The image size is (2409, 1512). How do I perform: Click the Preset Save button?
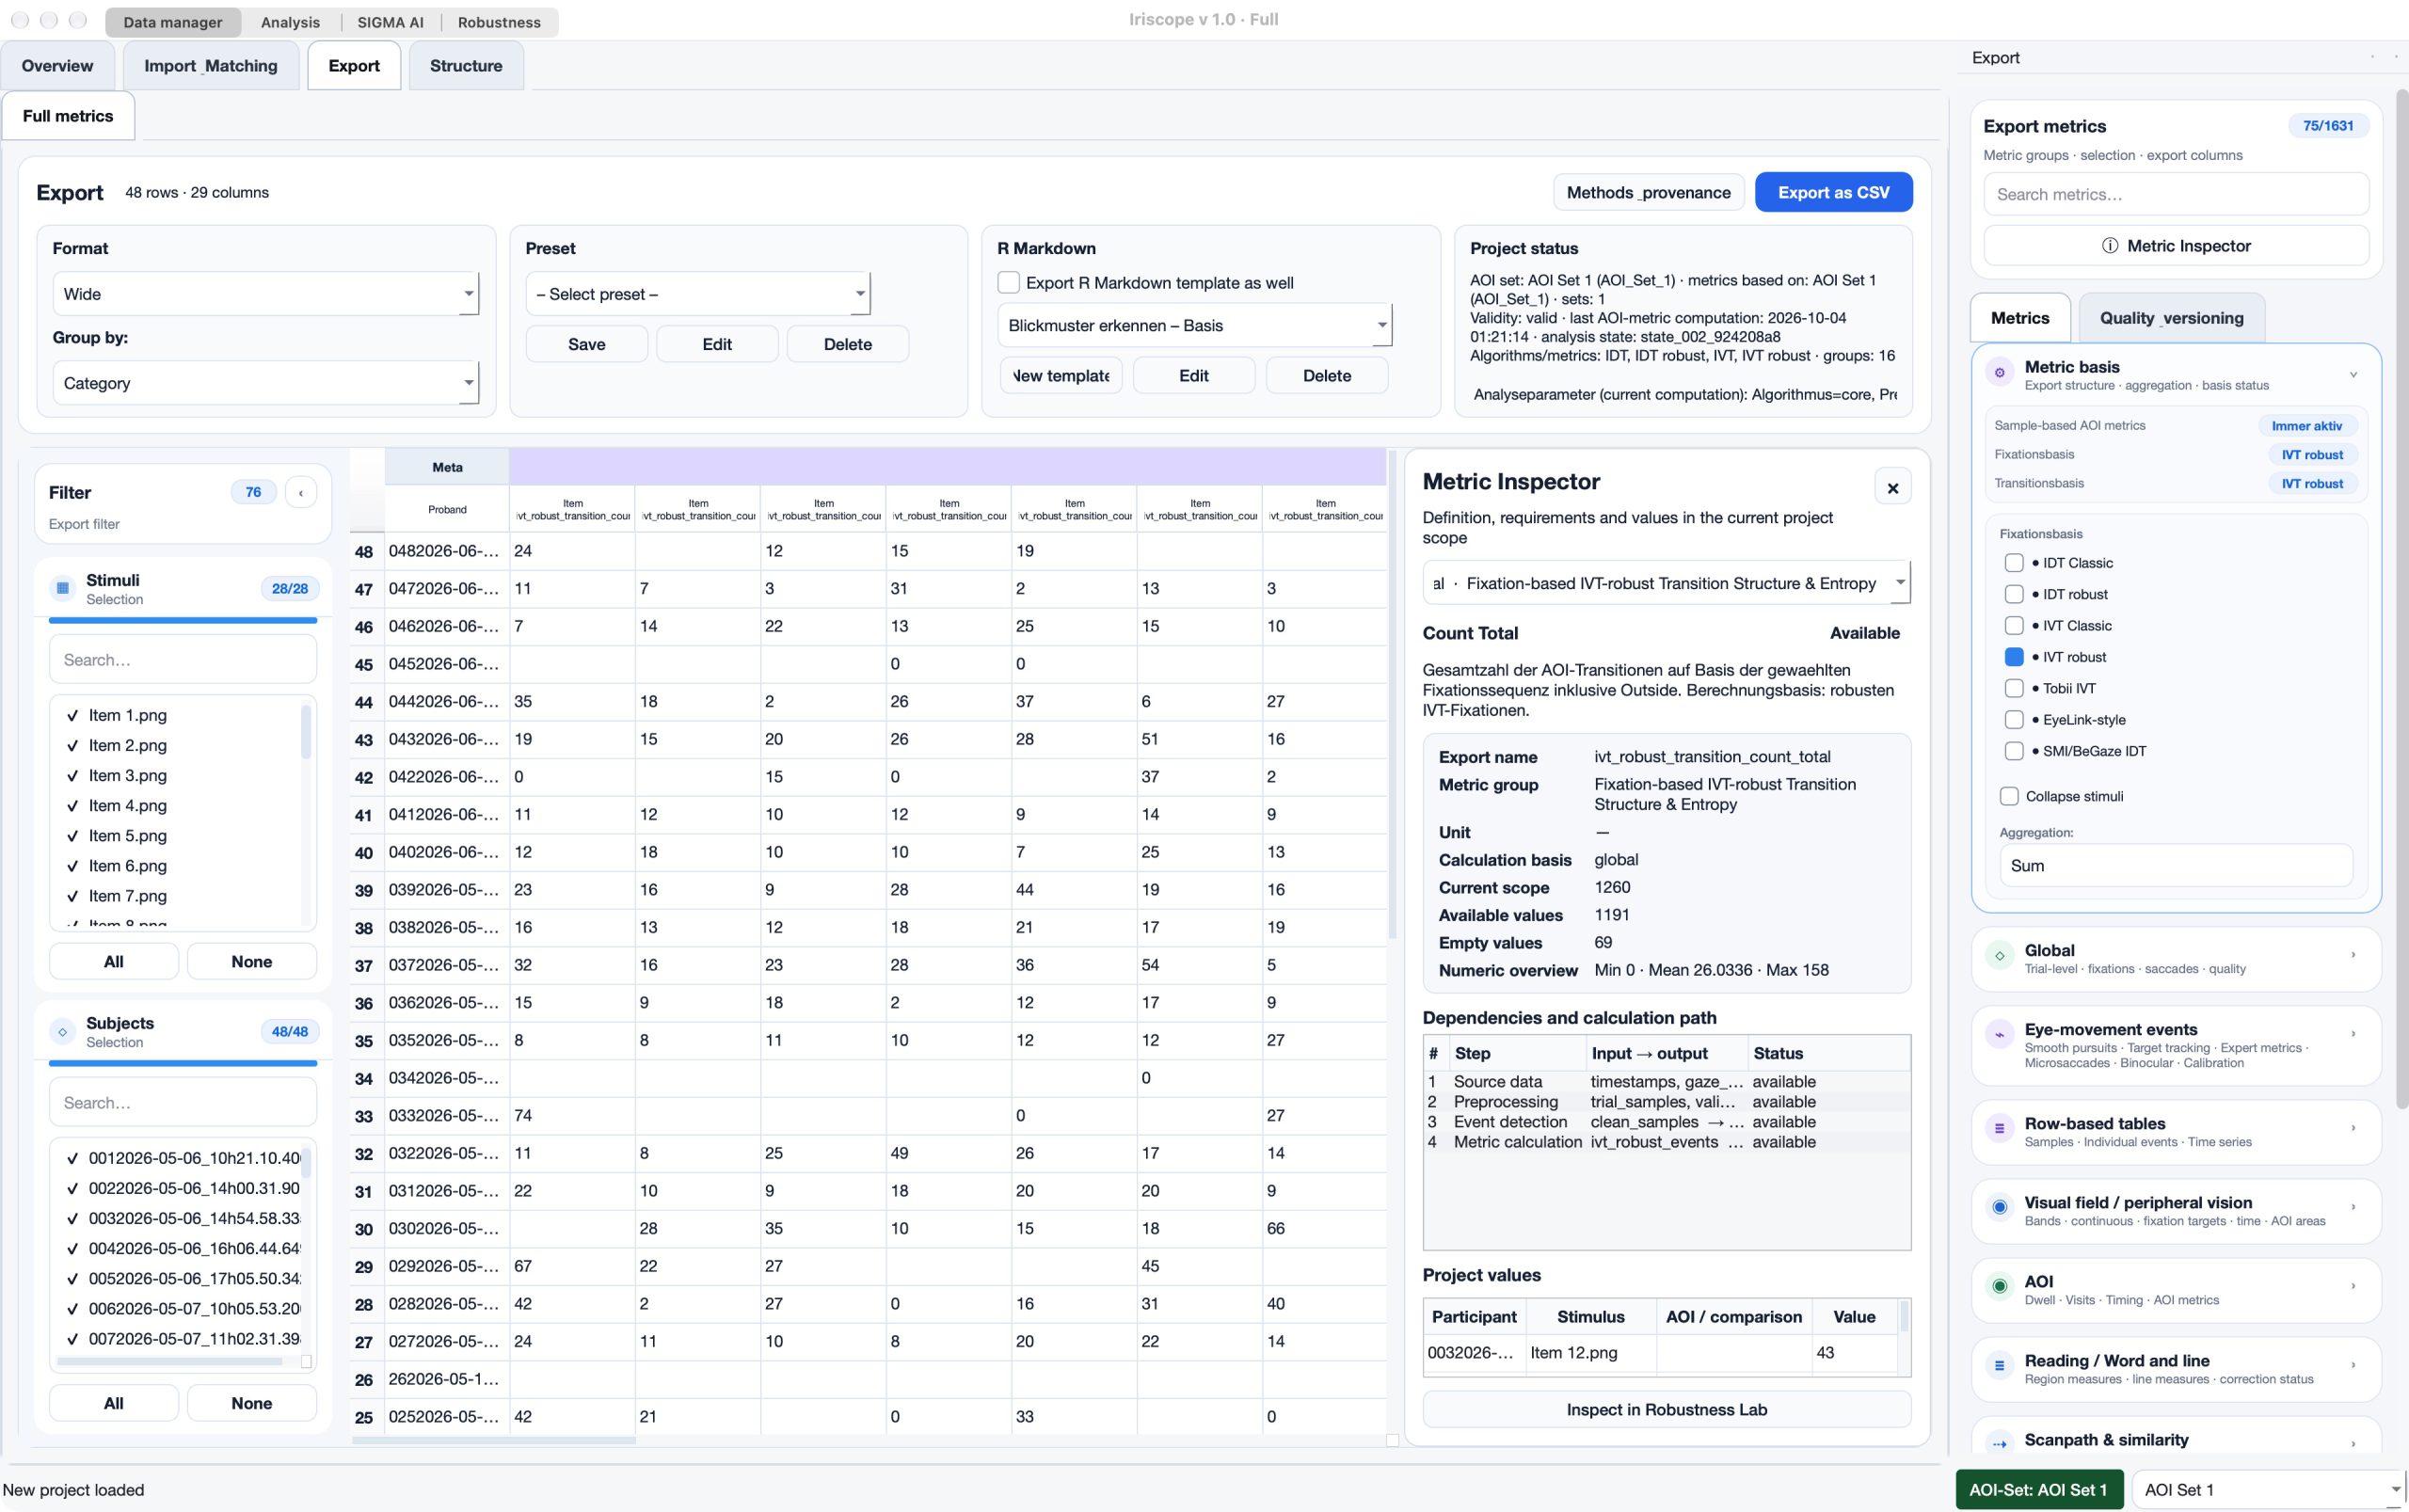[587, 344]
